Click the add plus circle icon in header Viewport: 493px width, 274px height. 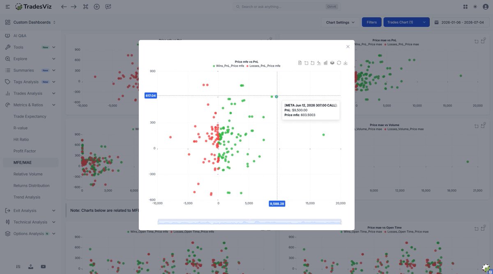(x=97, y=7)
